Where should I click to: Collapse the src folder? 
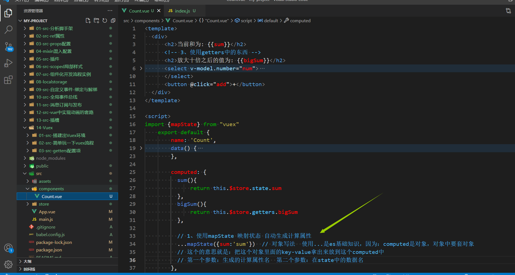pyautogui.click(x=25, y=174)
